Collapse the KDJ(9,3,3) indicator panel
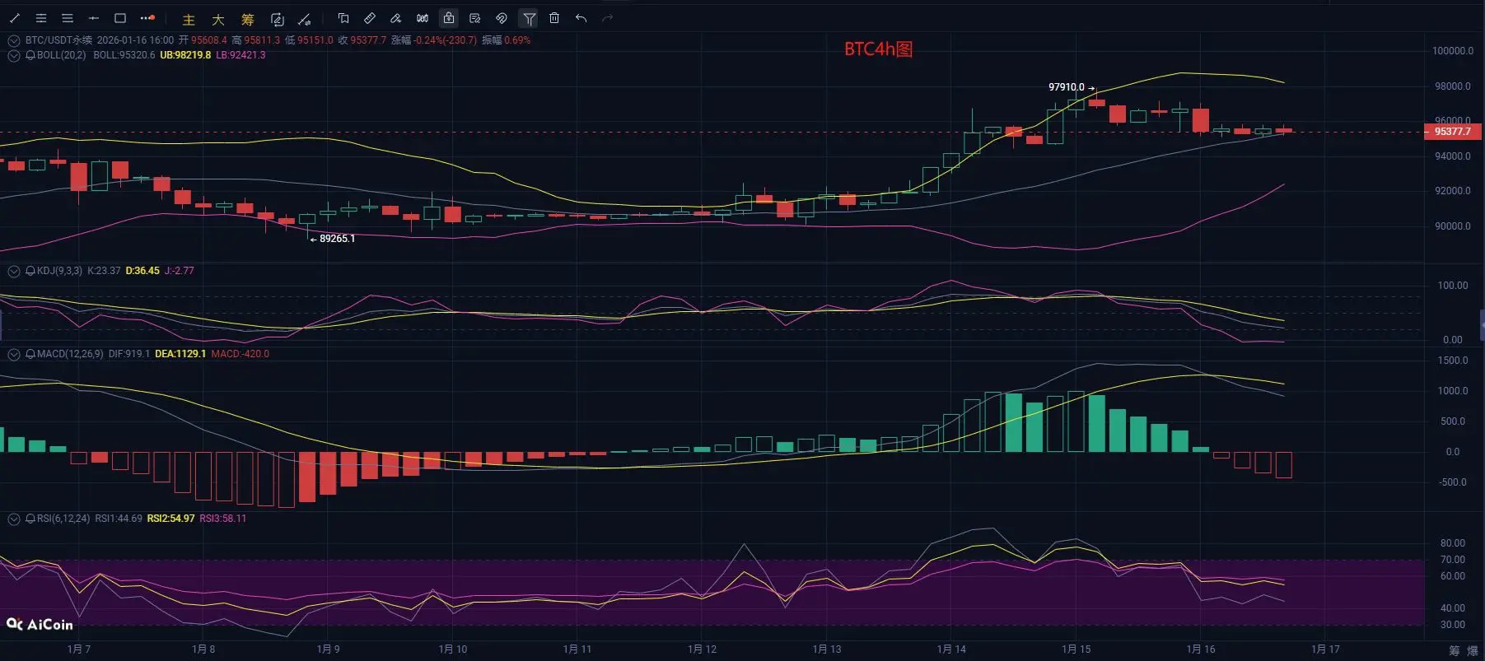 point(14,271)
